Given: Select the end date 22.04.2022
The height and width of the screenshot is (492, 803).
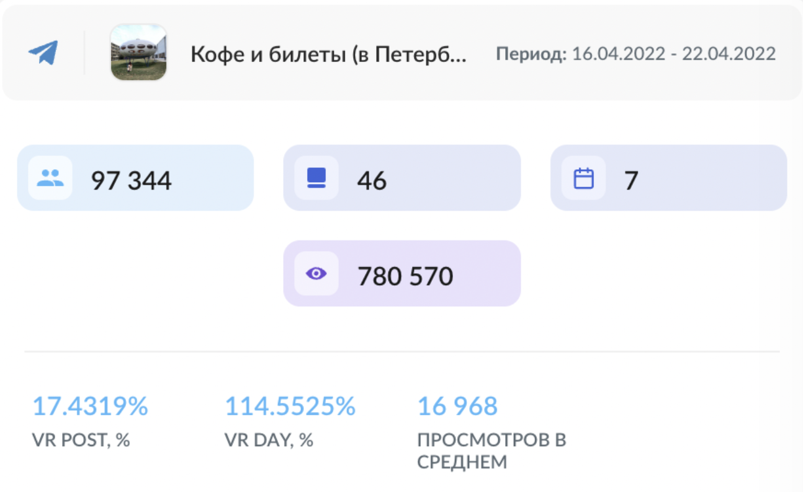Looking at the screenshot, I should point(729,54).
